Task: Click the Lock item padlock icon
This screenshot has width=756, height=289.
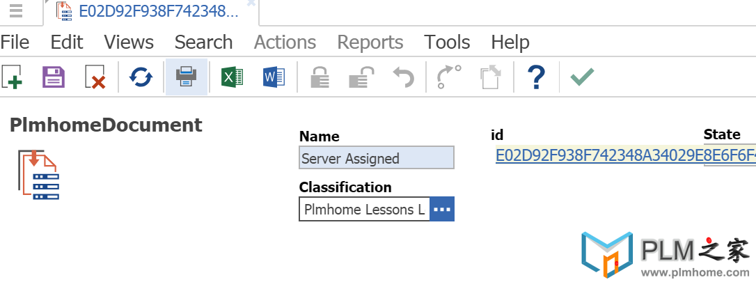Action: (x=320, y=77)
